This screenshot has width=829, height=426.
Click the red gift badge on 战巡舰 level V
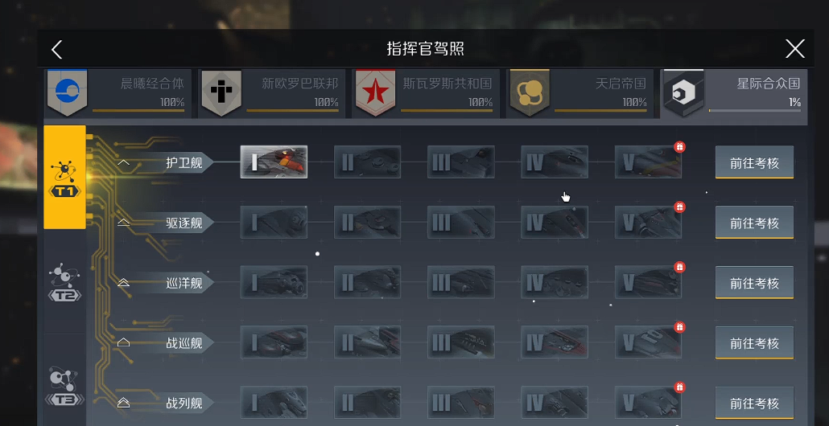point(680,327)
